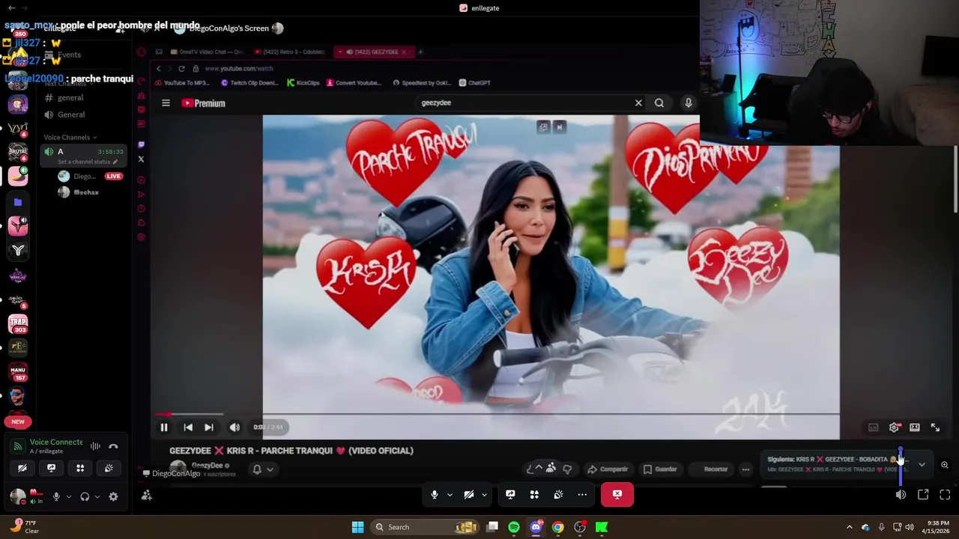Collapse the Voice Channels category
The width and height of the screenshot is (959, 539).
70,138
